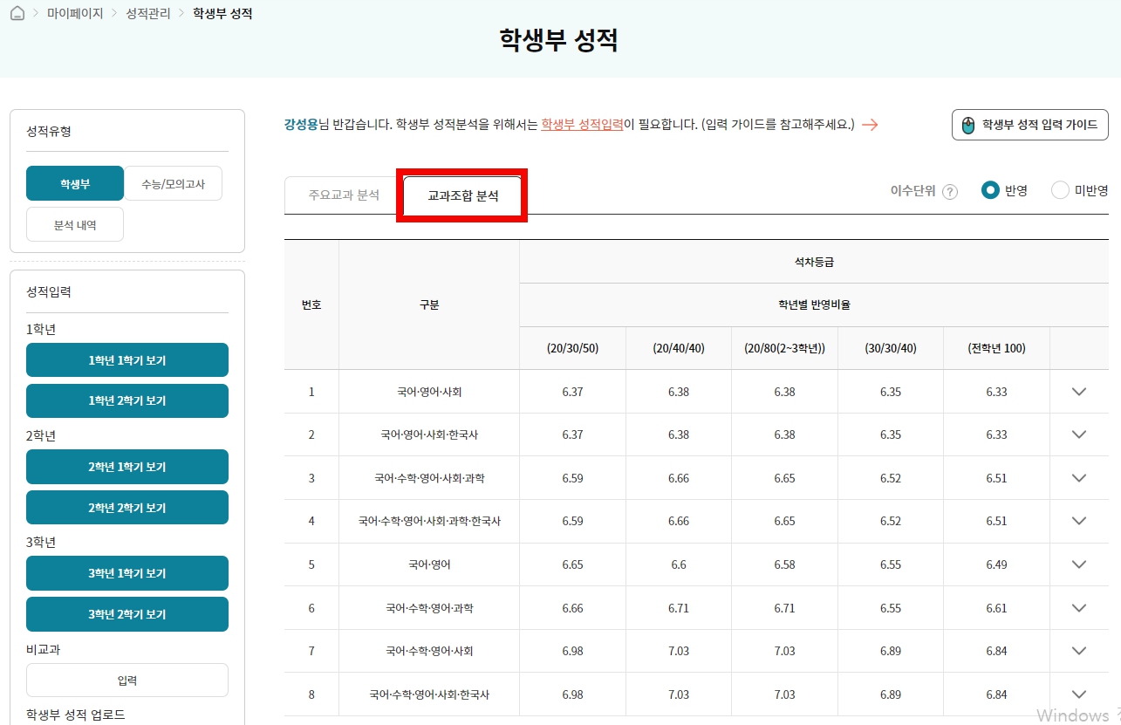Image resolution: width=1121 pixels, height=725 pixels.
Task: Click the 국어·수학·영어·과학 row label
Action: pyautogui.click(x=429, y=608)
